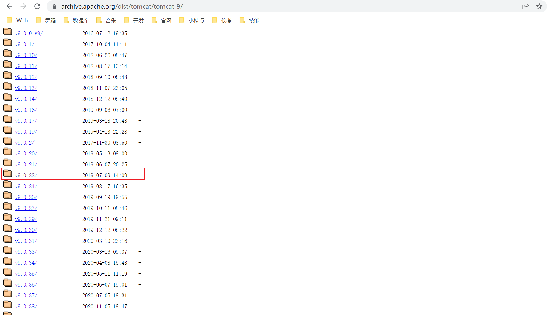The height and width of the screenshot is (315, 547).
Task: Open the v9.0.2/ directory link
Action: [25, 143]
